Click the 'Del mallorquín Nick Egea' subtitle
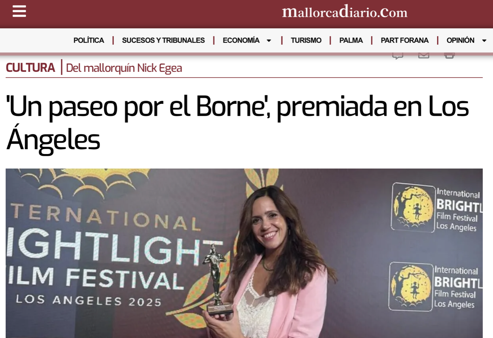The image size is (493, 338). (124, 68)
